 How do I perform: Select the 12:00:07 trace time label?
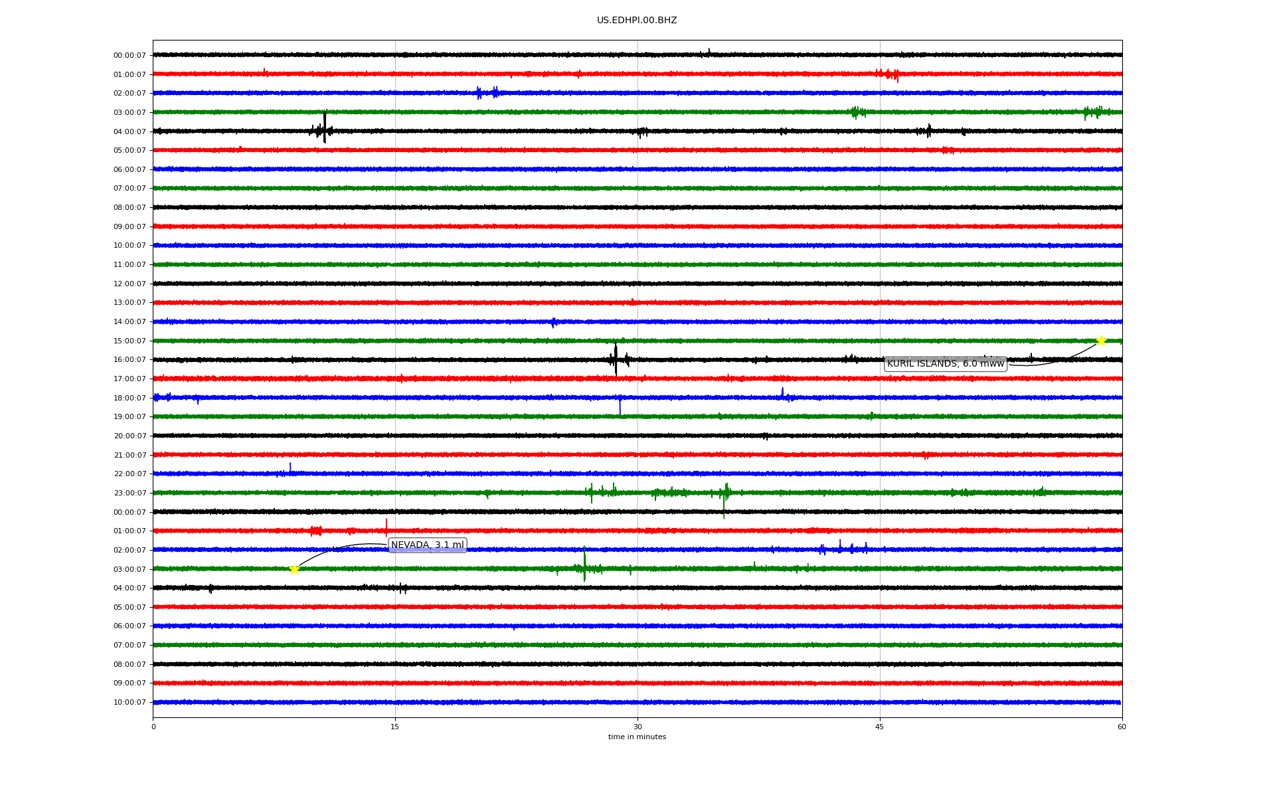point(129,284)
